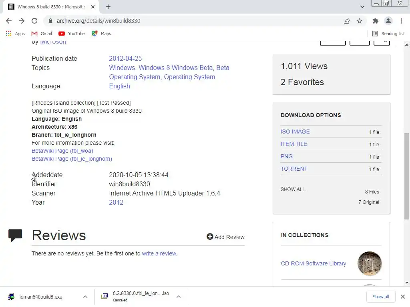Click the page vertical scrollbar thumb
The width and height of the screenshot is (410, 307).
(x=407, y=176)
